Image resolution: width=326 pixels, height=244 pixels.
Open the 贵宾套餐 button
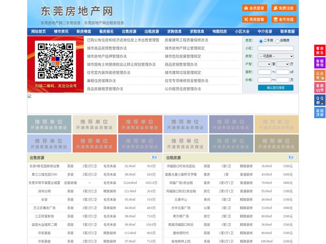tap(254, 19)
